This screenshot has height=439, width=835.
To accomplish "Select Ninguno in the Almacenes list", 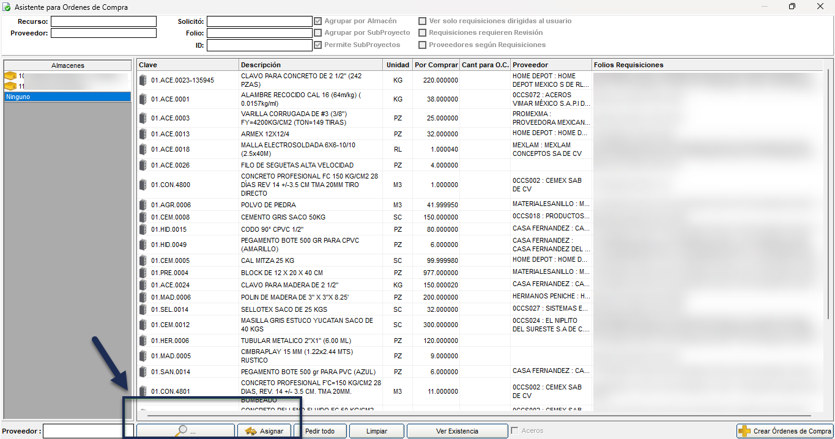I will coord(67,97).
